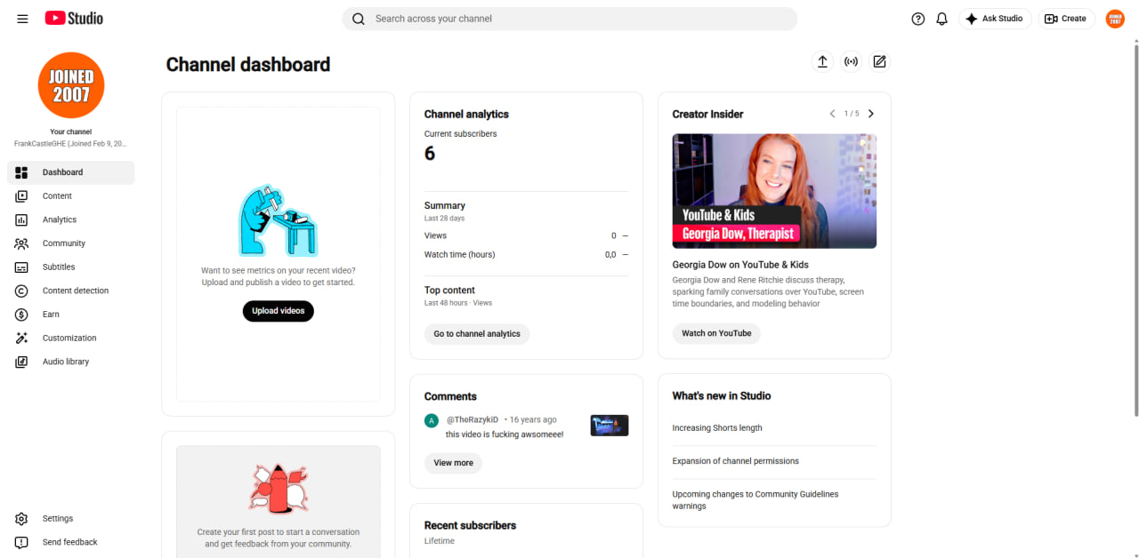Click the Recent subscribers heading
The image size is (1139, 558).
point(470,525)
